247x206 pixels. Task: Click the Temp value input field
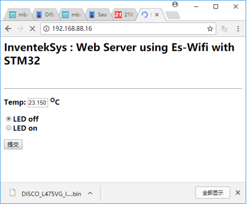[x=38, y=103]
